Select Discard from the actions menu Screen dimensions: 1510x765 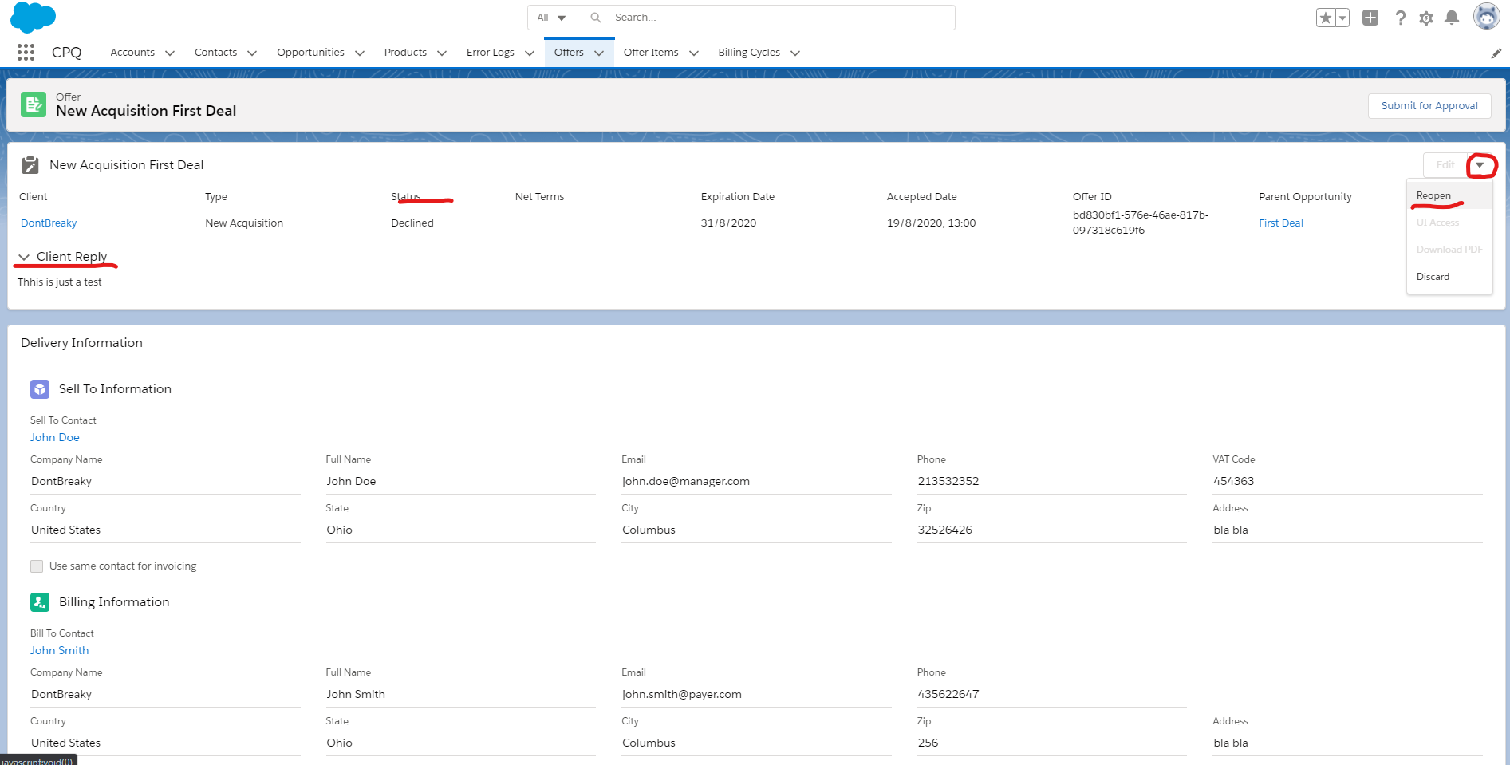[x=1449, y=277]
